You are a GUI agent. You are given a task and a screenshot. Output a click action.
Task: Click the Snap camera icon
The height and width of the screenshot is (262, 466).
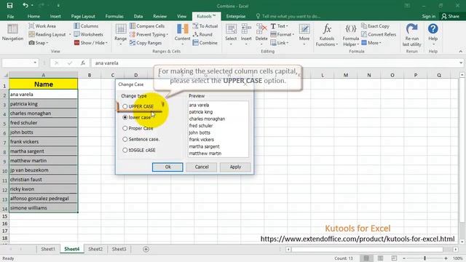(x=31, y=43)
